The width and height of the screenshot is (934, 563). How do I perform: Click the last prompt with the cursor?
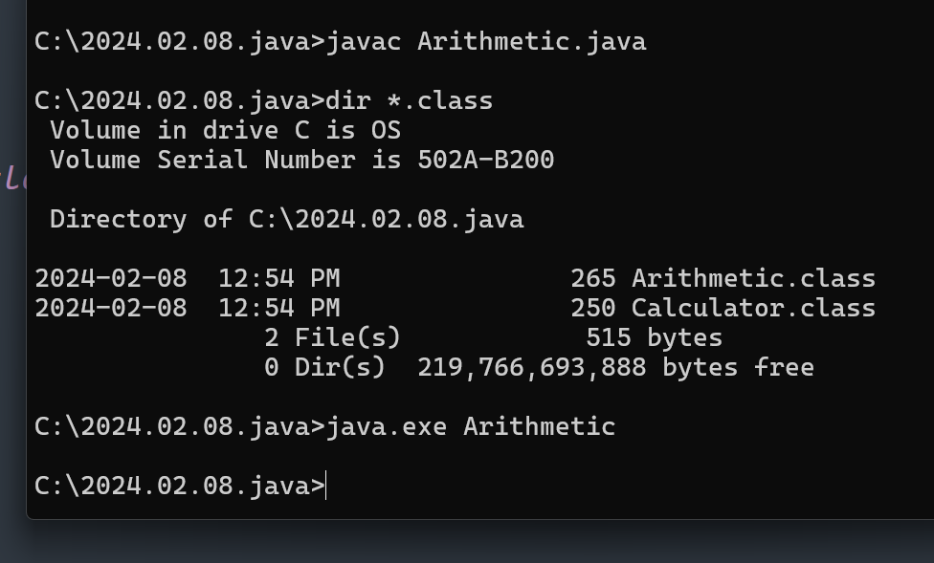pyautogui.click(x=180, y=487)
